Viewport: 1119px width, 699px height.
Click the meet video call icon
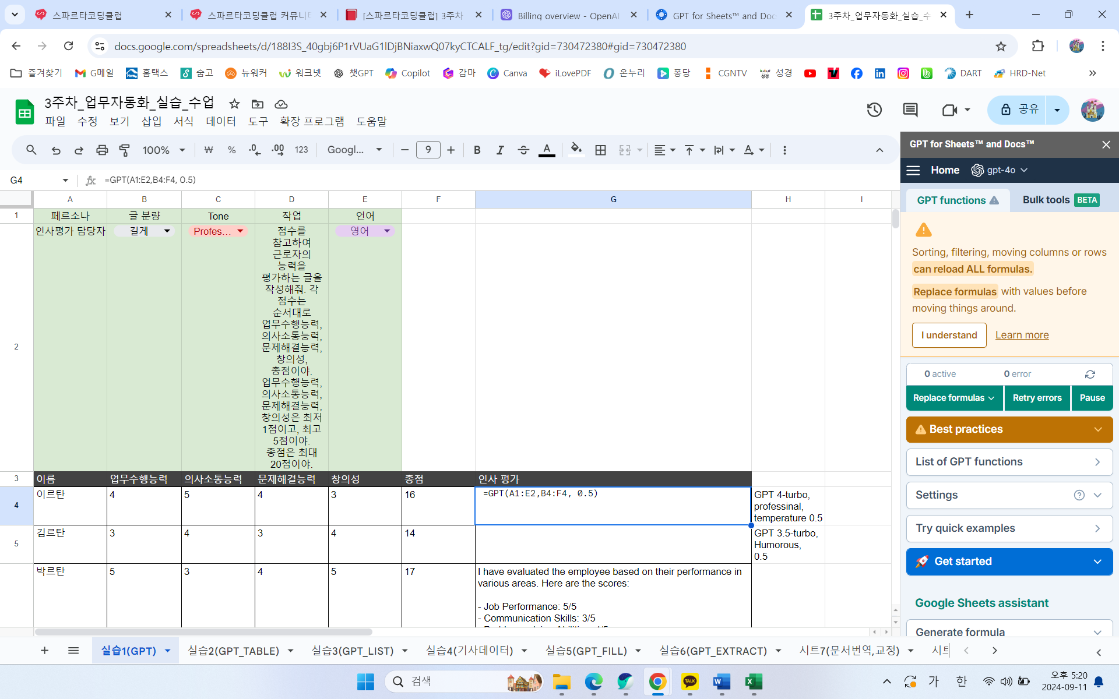[x=949, y=110]
